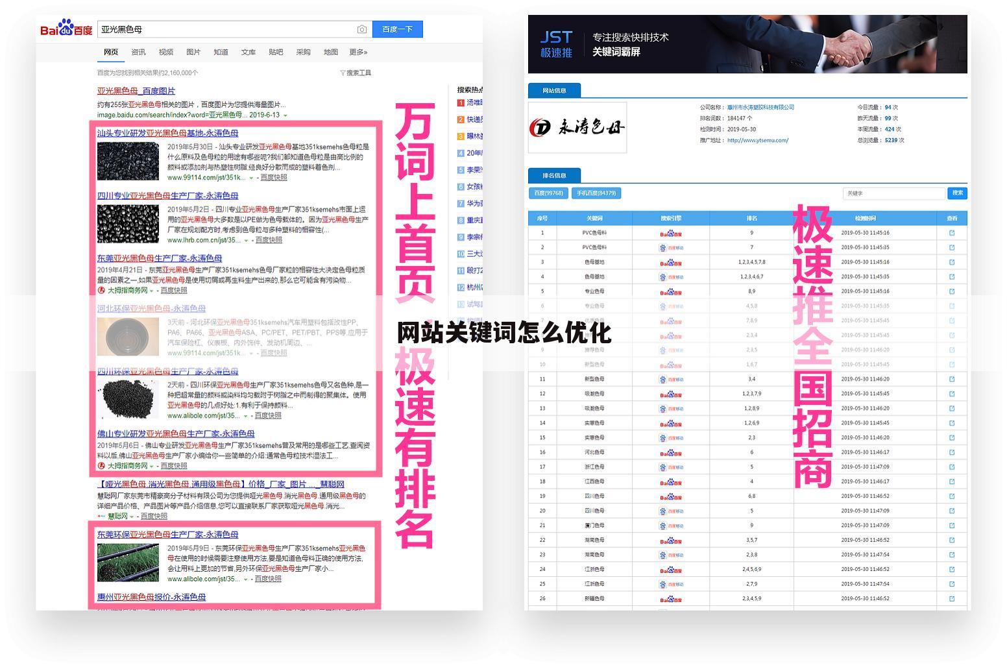Click the 百度移动 engine icon in row 2
The height and width of the screenshot is (667, 1007).
point(672,247)
